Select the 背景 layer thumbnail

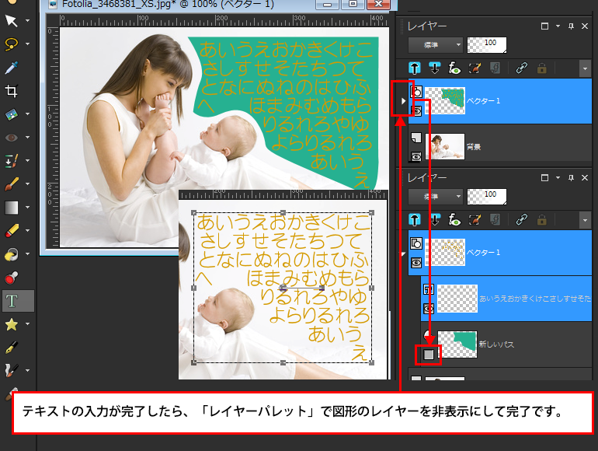click(x=445, y=146)
